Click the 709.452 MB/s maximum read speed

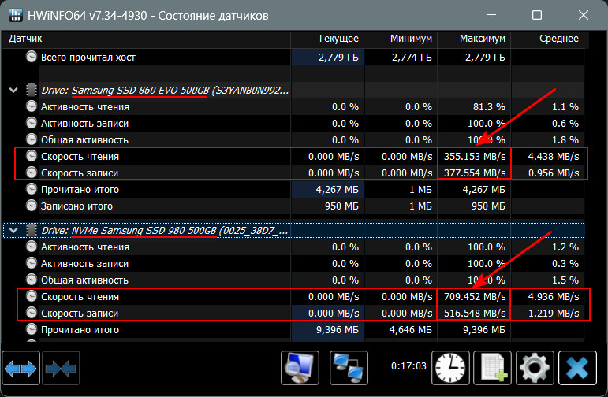click(475, 297)
